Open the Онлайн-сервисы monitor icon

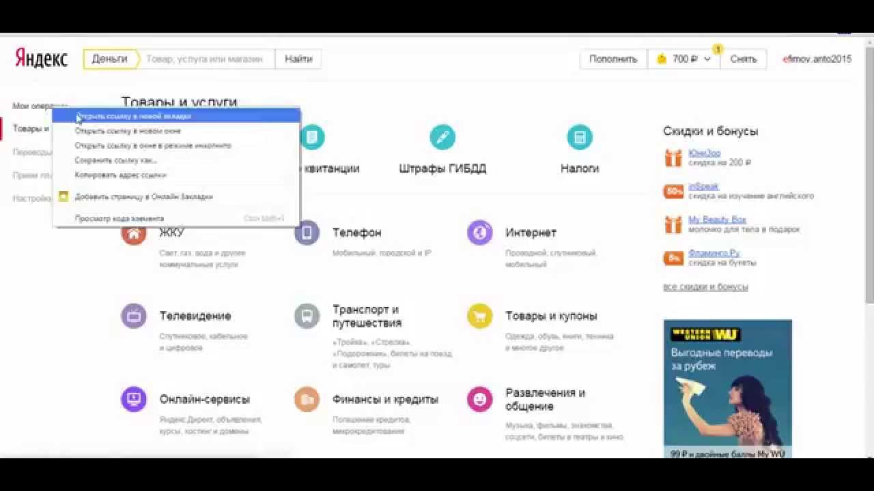click(134, 399)
